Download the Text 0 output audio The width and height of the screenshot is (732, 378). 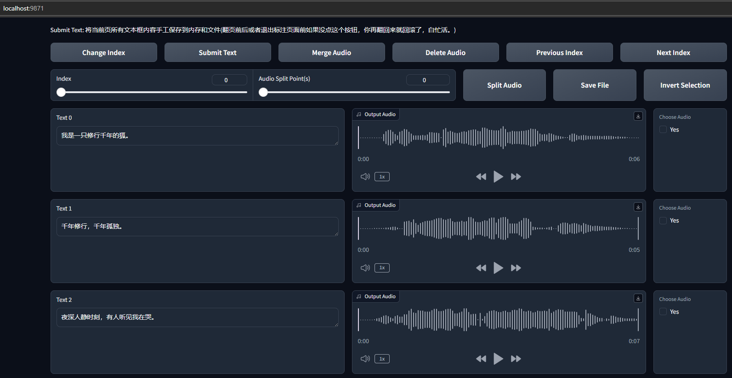638,117
